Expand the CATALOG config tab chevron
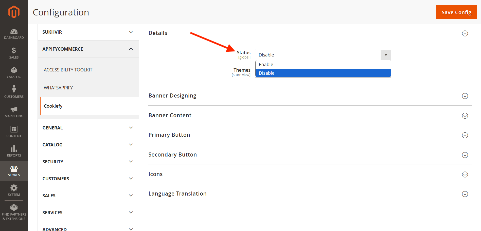The height and width of the screenshot is (231, 481). point(131,145)
